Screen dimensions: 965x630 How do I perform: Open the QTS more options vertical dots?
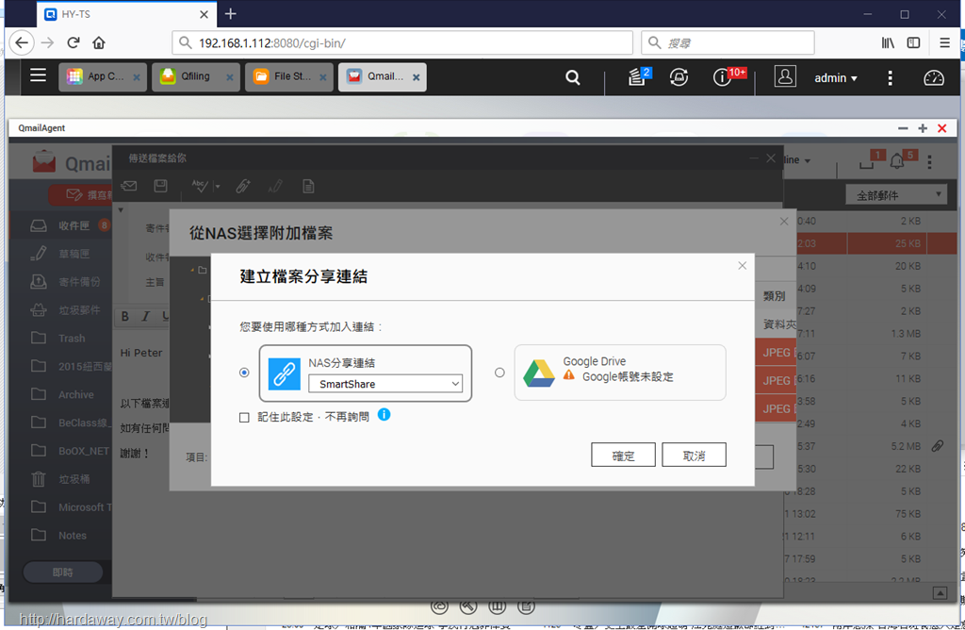tap(890, 77)
